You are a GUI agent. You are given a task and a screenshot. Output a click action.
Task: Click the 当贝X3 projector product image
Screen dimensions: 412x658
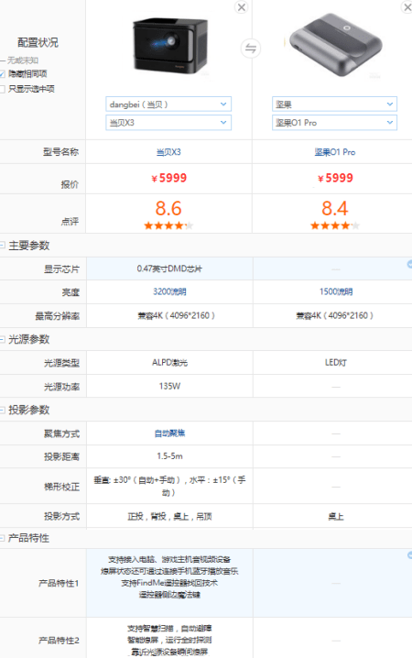(x=170, y=45)
